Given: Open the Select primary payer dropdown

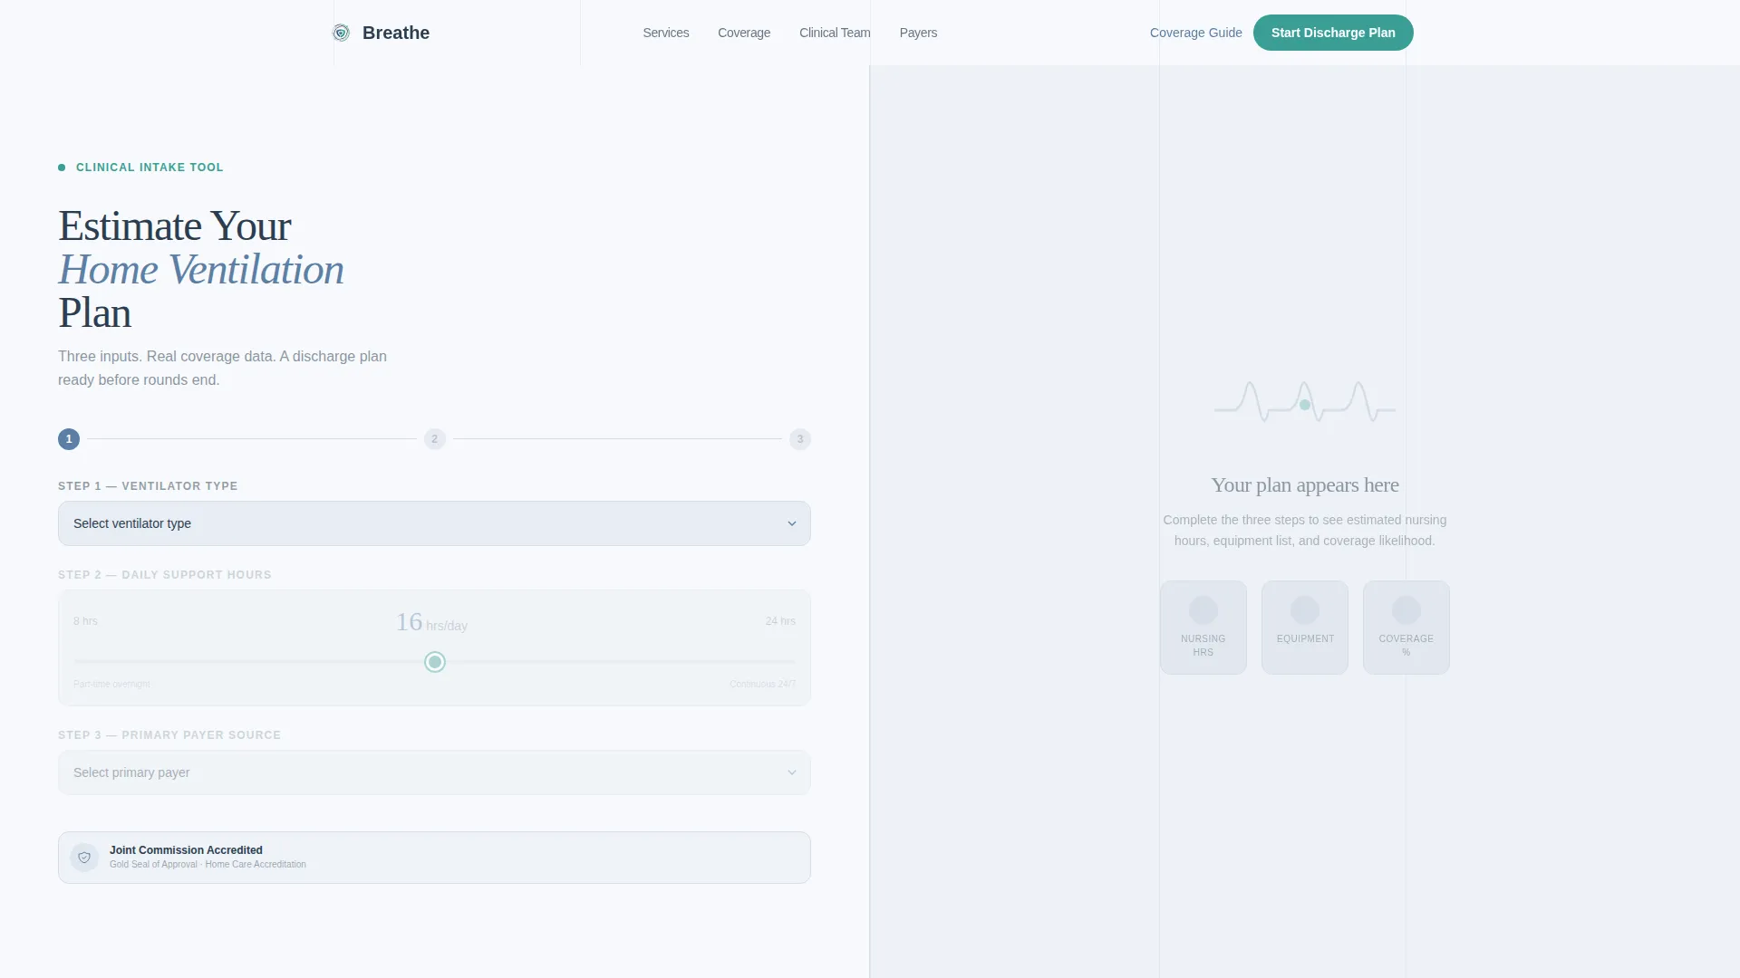Looking at the screenshot, I should [434, 772].
